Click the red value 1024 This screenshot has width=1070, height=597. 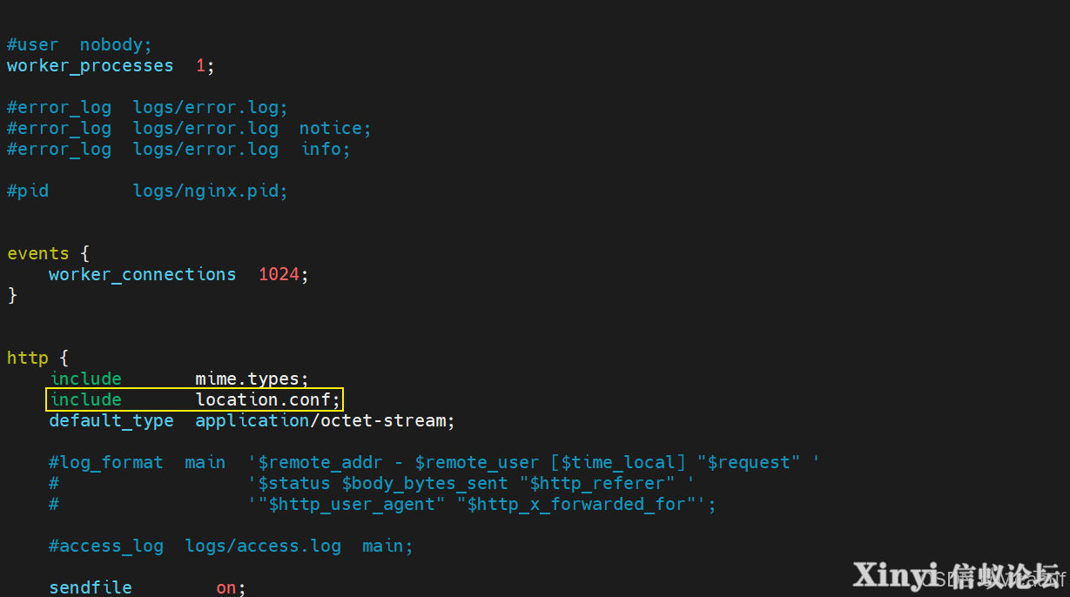279,274
